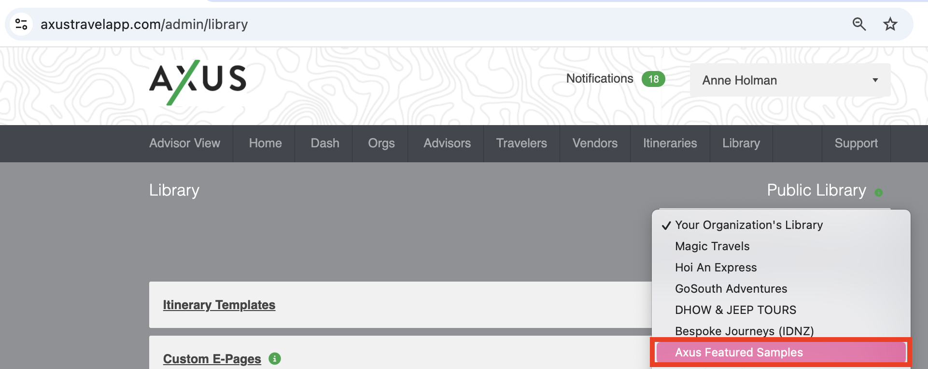Open the Vendors nav item
Image resolution: width=928 pixels, height=369 pixels.
[x=595, y=143]
